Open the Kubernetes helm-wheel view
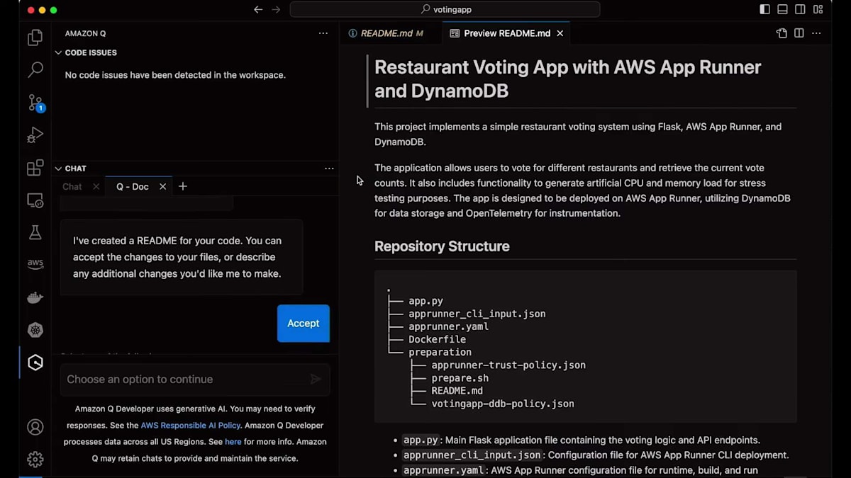Screen dimensions: 851x478 point(35,330)
